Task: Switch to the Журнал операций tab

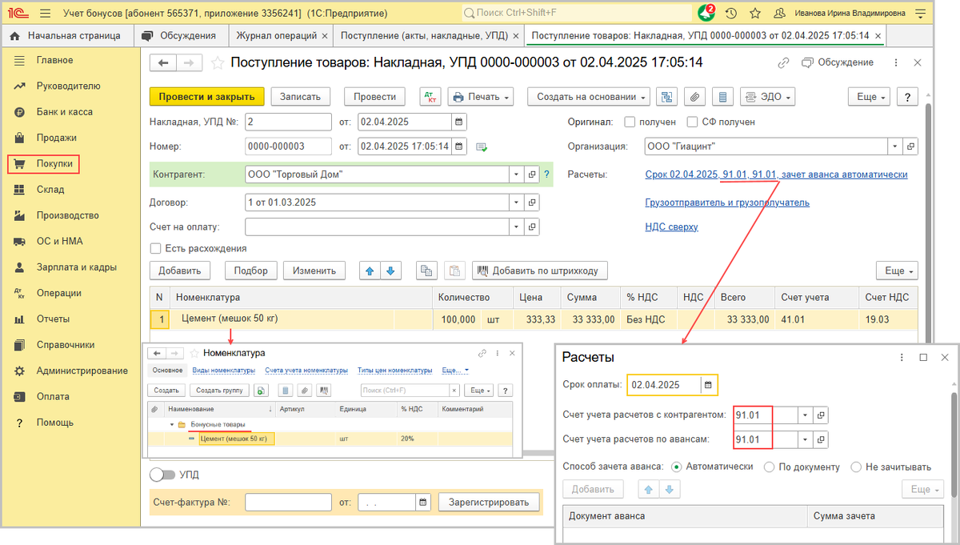Action: (280, 35)
